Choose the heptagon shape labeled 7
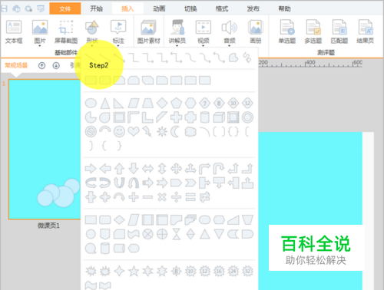This screenshot has width=384, height=290. click(x=204, y=103)
